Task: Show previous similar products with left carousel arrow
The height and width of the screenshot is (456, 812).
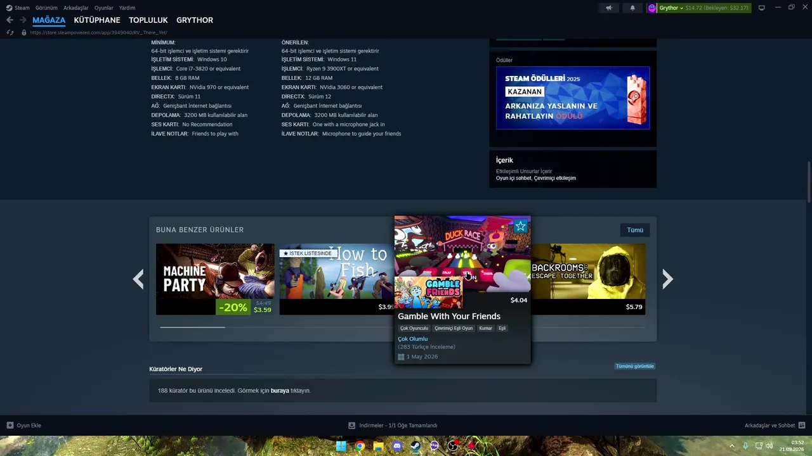Action: 138,279
